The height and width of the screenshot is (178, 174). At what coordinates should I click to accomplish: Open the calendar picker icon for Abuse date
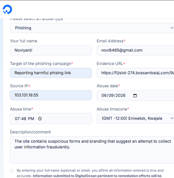[x=135, y=95]
